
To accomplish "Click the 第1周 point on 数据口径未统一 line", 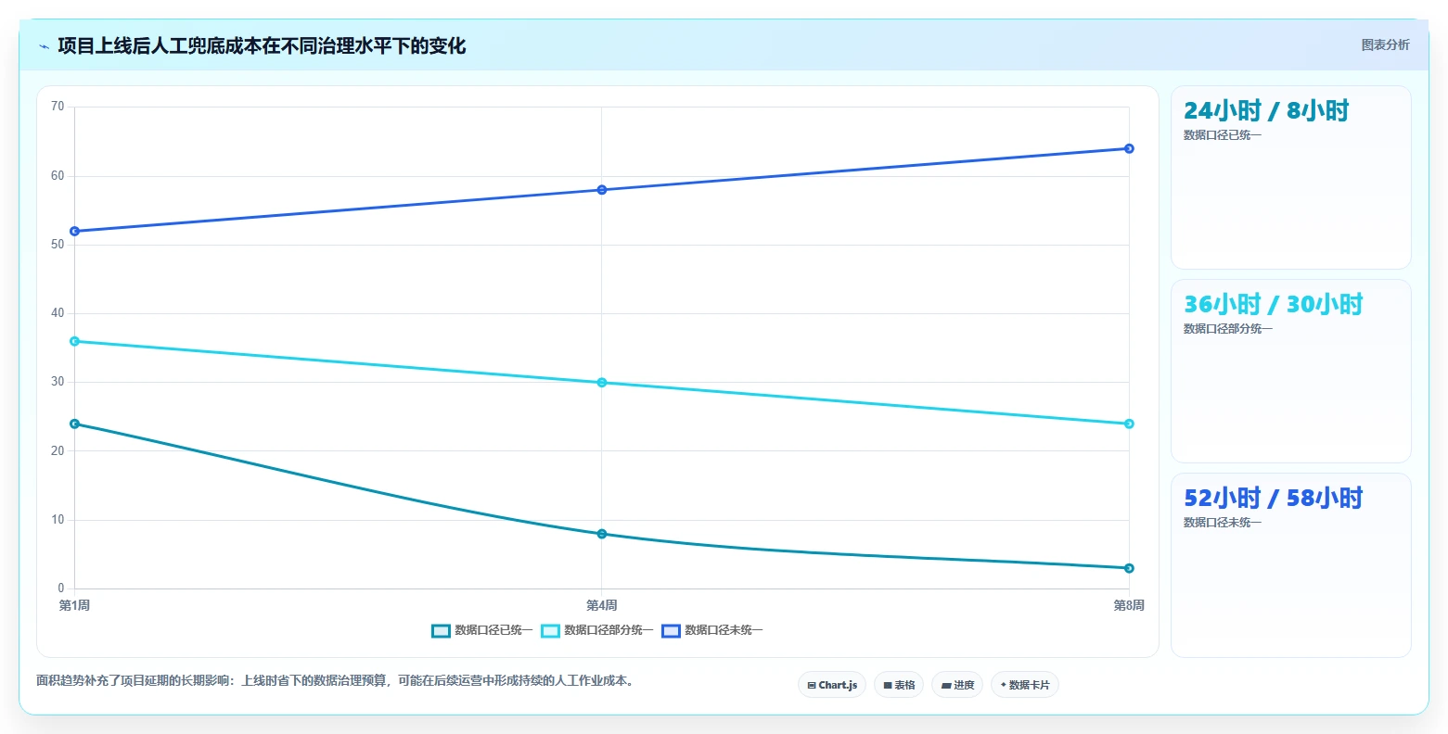I will (x=74, y=231).
